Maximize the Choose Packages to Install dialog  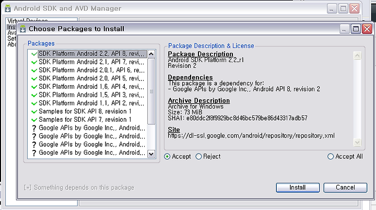(356, 29)
